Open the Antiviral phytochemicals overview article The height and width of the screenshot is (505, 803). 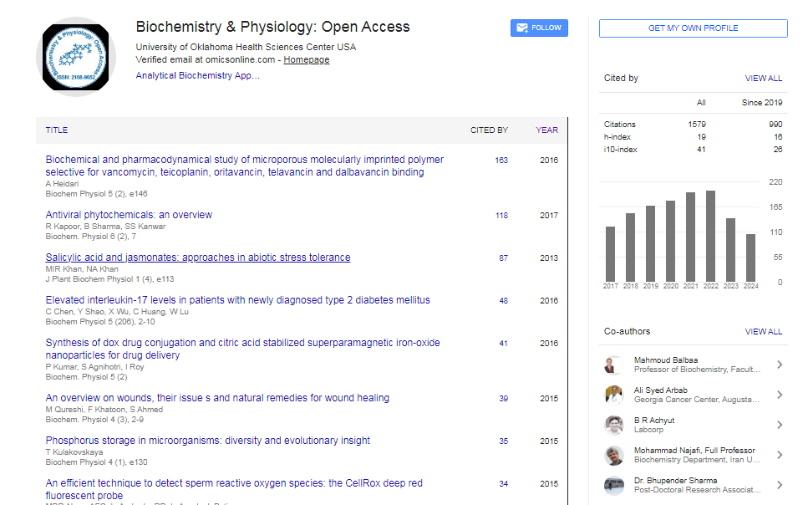click(129, 215)
